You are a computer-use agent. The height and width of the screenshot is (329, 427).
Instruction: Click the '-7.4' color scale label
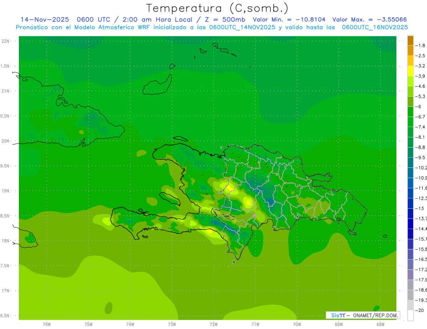pyautogui.click(x=421, y=127)
